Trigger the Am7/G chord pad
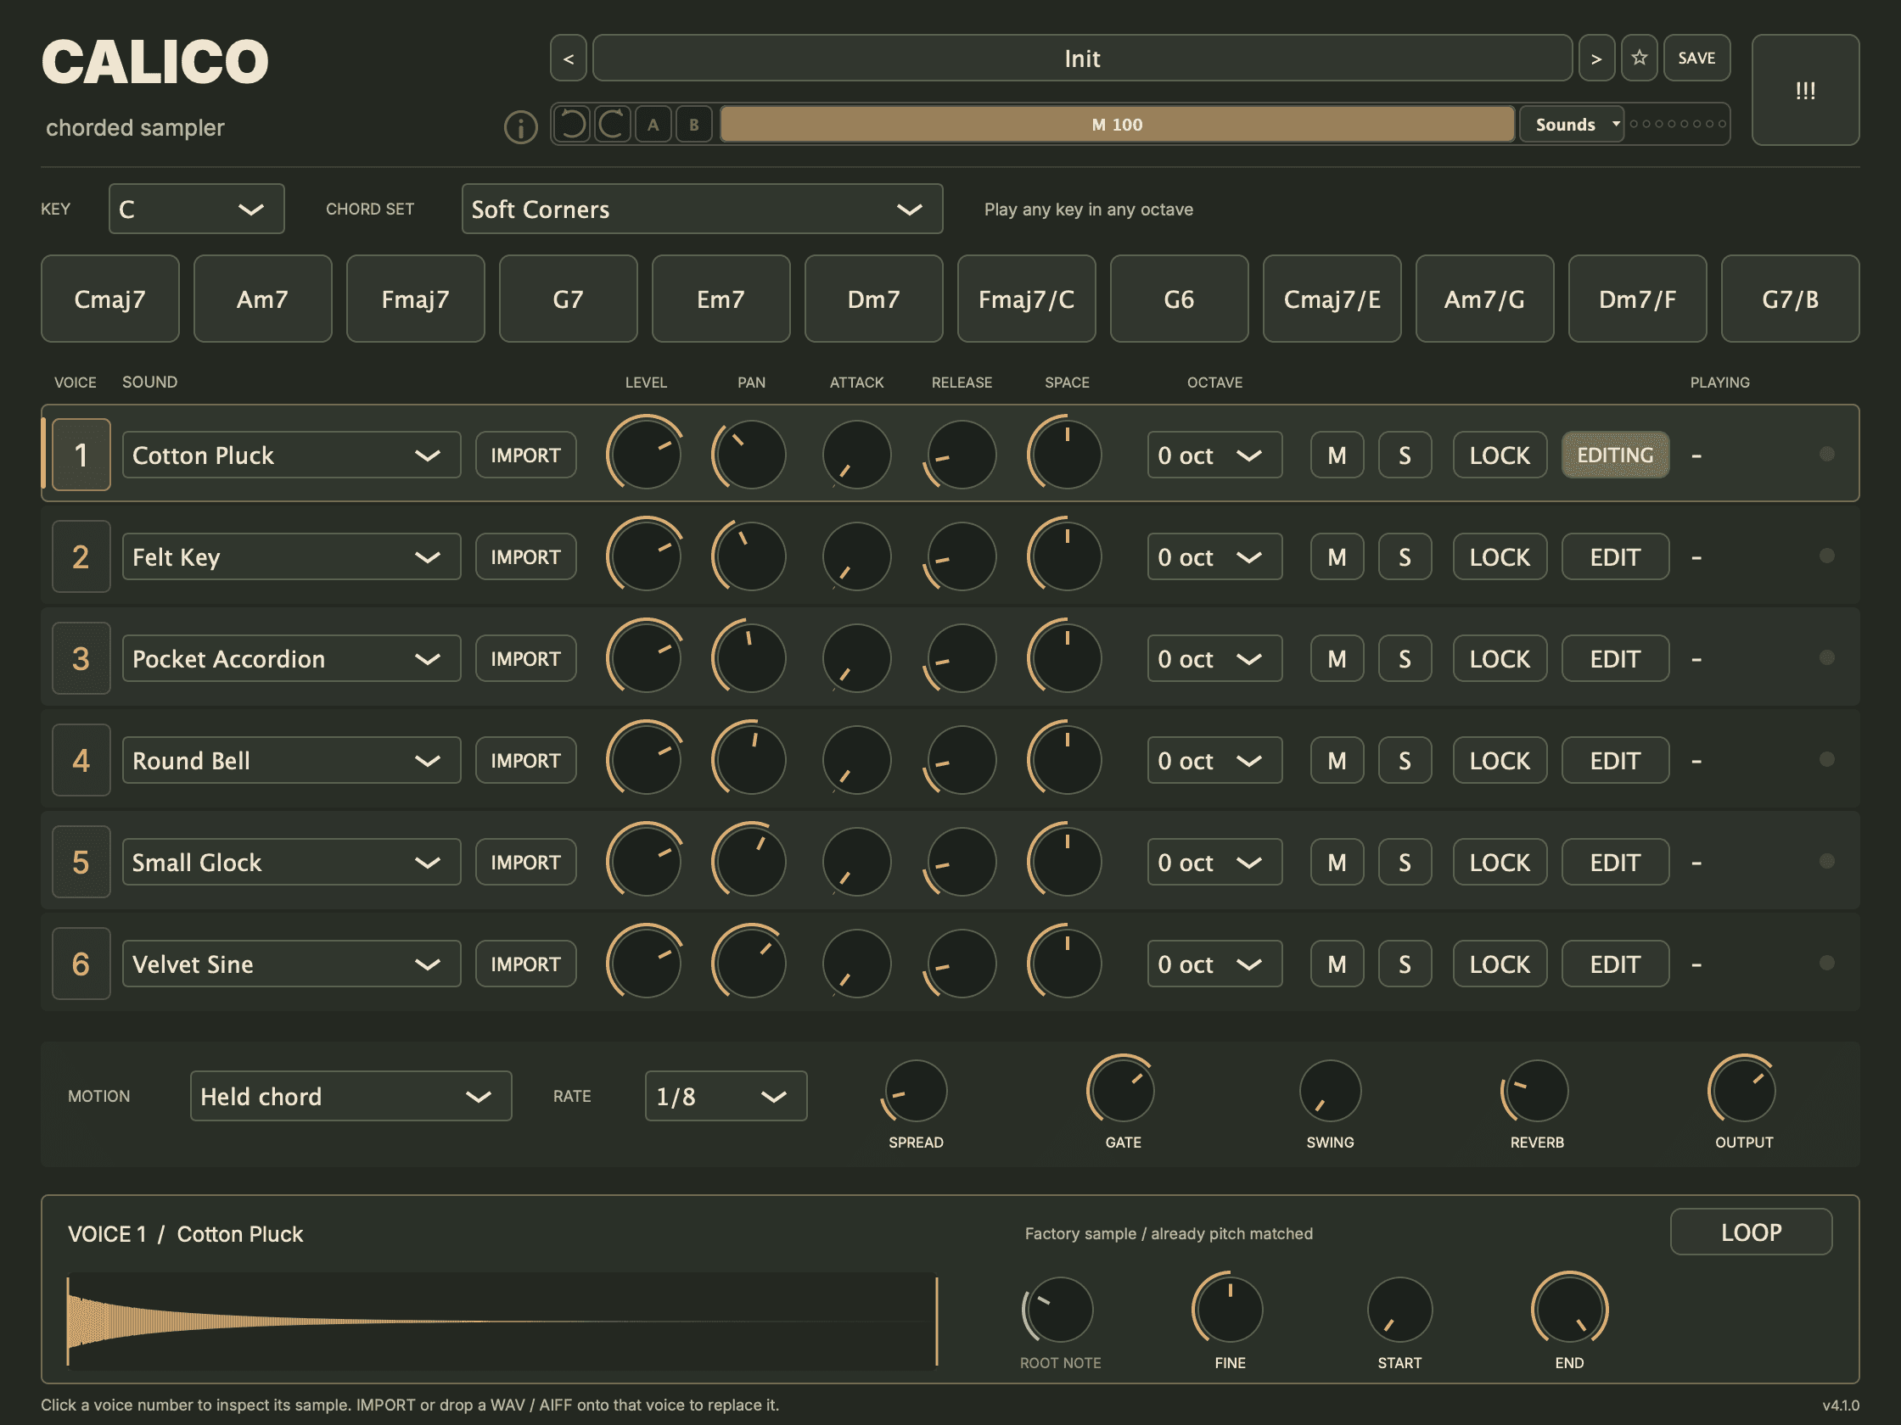This screenshot has height=1425, width=1901. tap(1484, 299)
